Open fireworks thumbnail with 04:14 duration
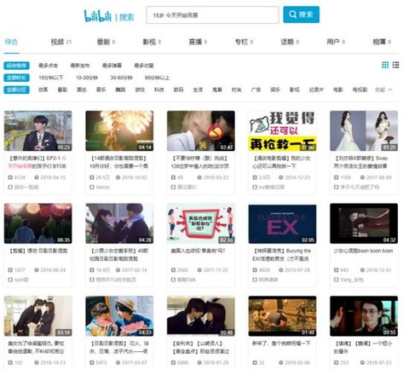This screenshot has width=409, height=370. (119, 130)
